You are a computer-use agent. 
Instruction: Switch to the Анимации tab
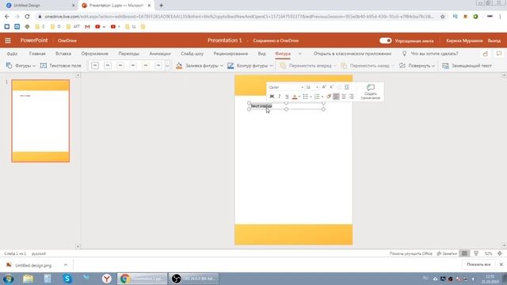point(160,54)
